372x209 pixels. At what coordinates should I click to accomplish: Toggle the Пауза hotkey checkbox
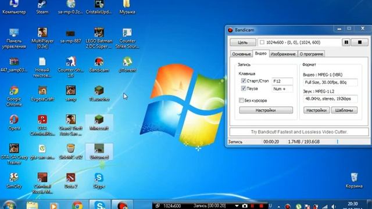click(243, 88)
